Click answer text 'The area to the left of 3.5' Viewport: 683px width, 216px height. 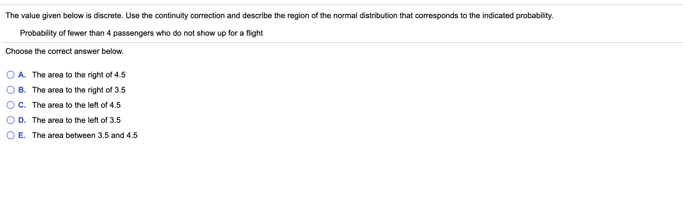(77, 120)
